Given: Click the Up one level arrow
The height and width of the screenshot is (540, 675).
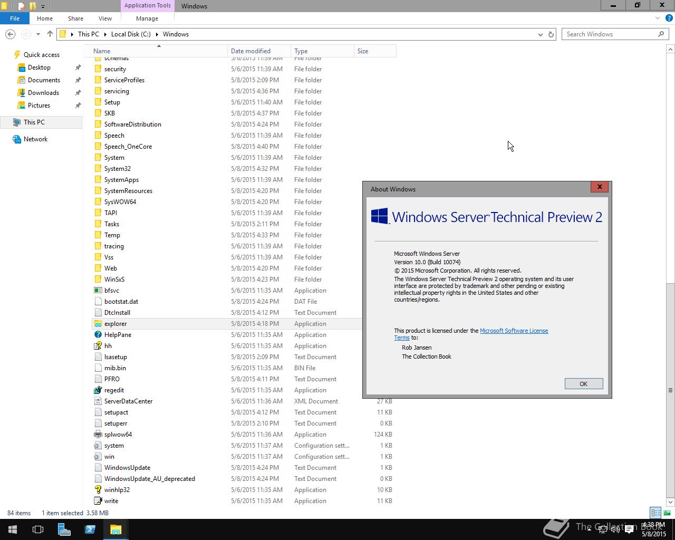Looking at the screenshot, I should point(50,34).
